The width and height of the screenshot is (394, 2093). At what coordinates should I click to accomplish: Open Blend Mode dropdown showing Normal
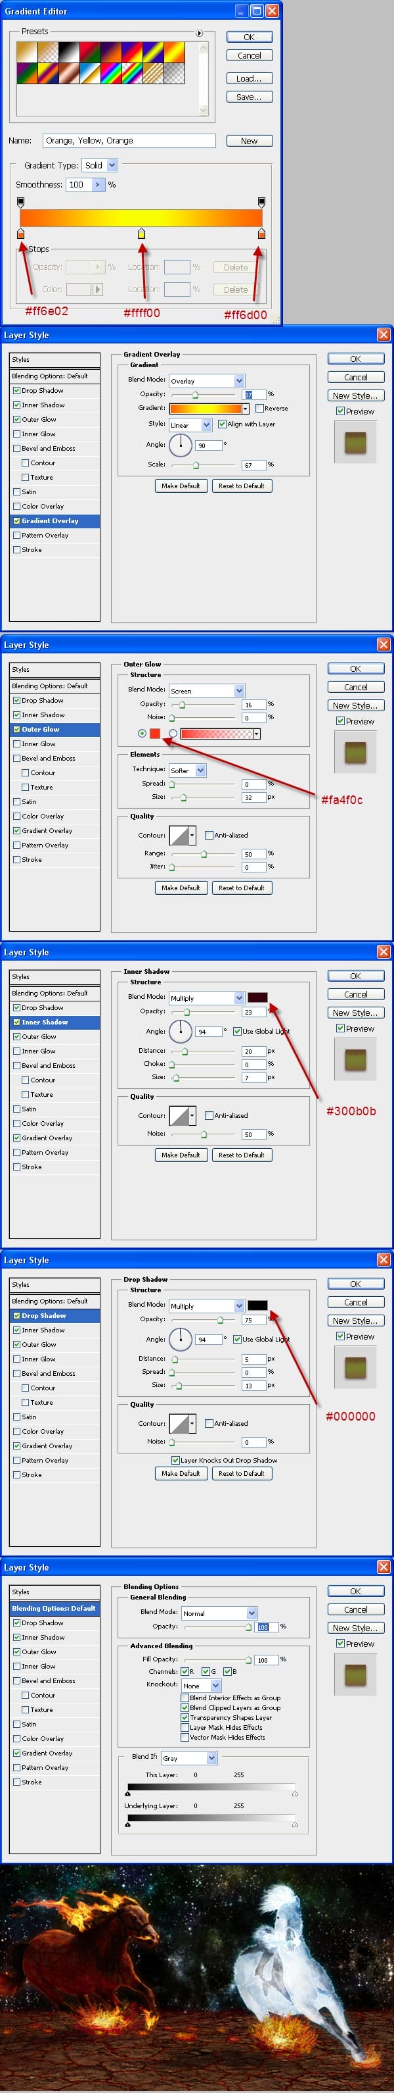point(219,1613)
